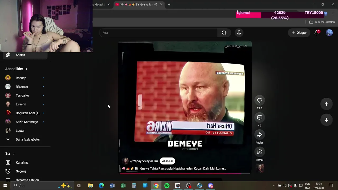338x190 pixels.
Task: Open the Tüm Yer İşaretleri bookmarks folder
Action: point(322,22)
